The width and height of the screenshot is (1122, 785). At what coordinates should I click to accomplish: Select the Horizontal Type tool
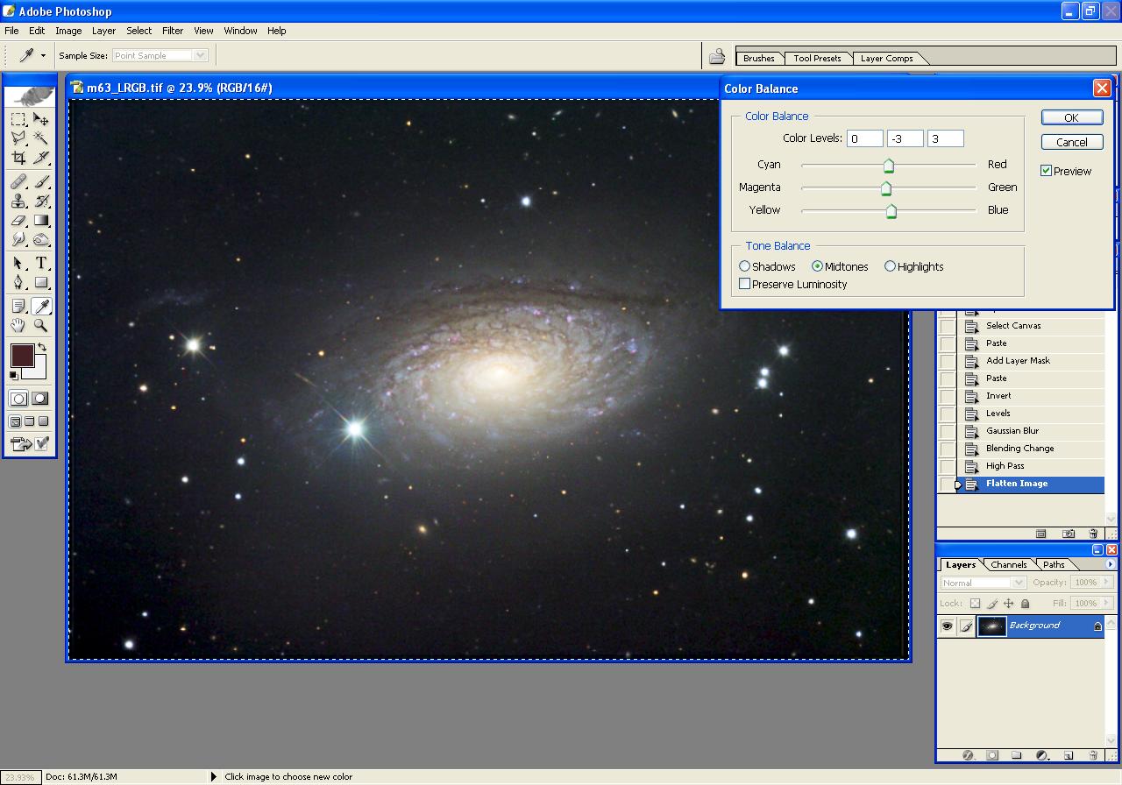click(x=41, y=264)
